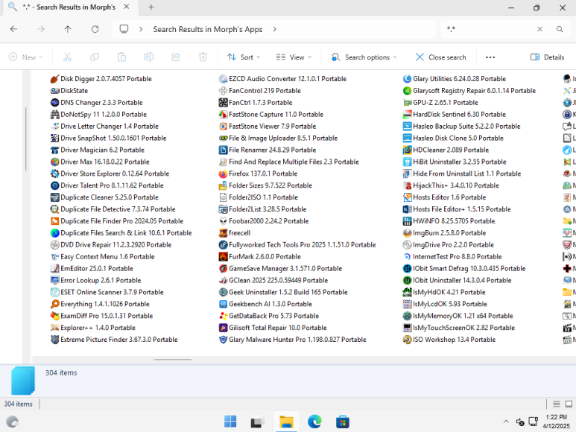This screenshot has width=576, height=432.
Task: Select Duplicate Cleaner 5.25.0 Portable
Action: point(104,197)
